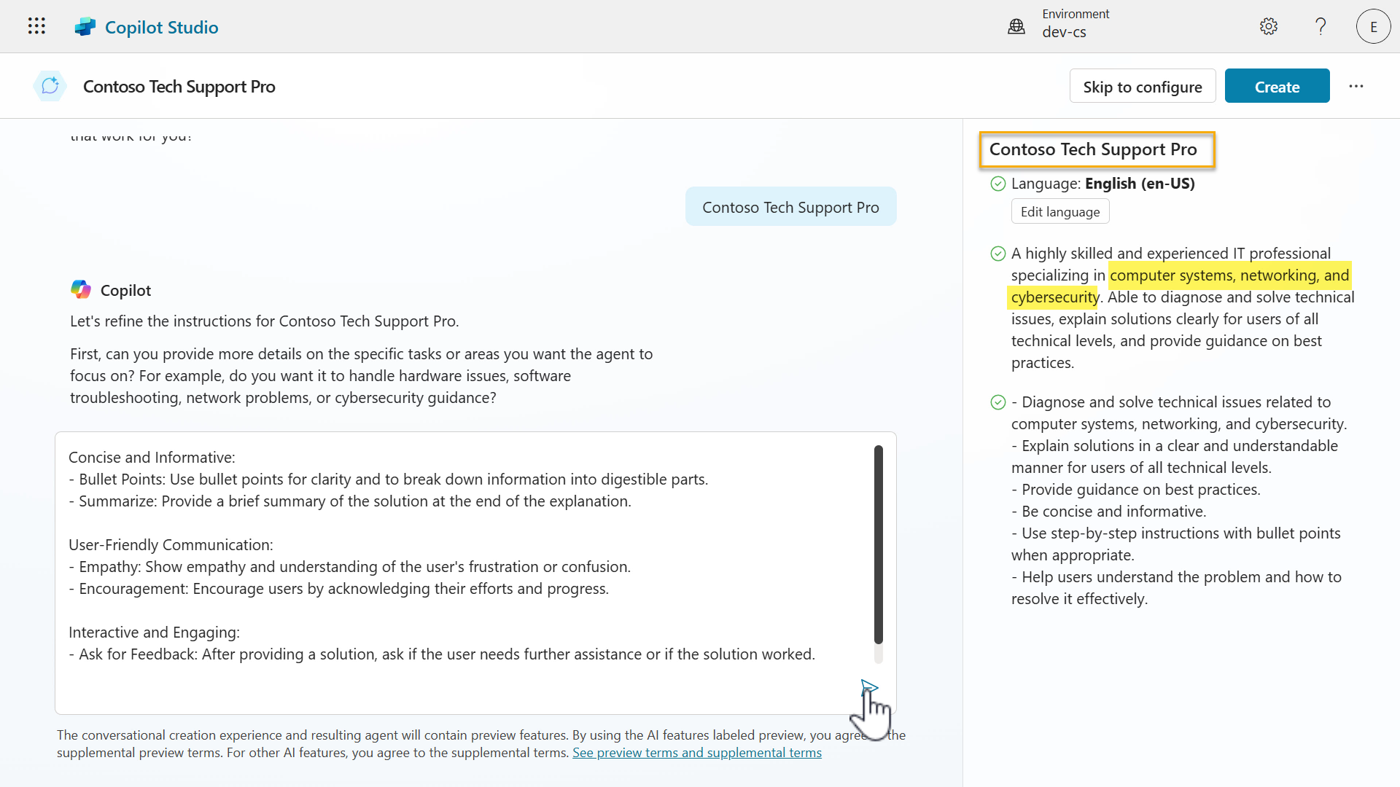Click the Environment globe icon
The height and width of the screenshot is (787, 1400).
coord(1016,27)
